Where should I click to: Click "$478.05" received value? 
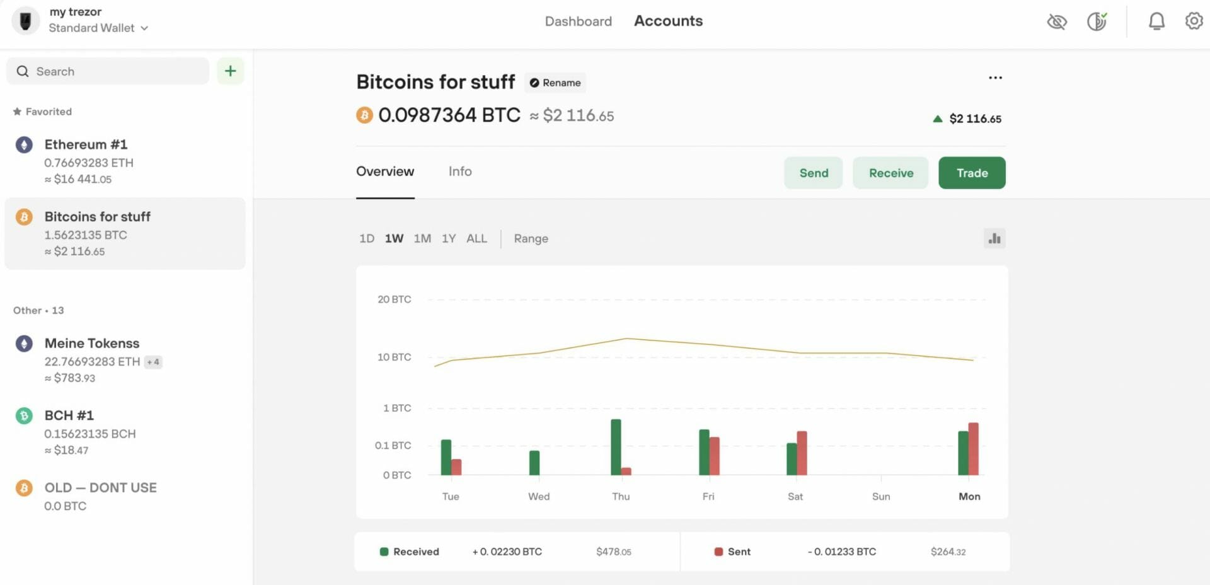614,552
